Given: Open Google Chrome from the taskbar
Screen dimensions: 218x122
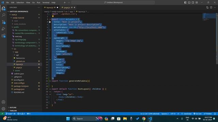Looking at the screenshot, I should click(x=144, y=119).
